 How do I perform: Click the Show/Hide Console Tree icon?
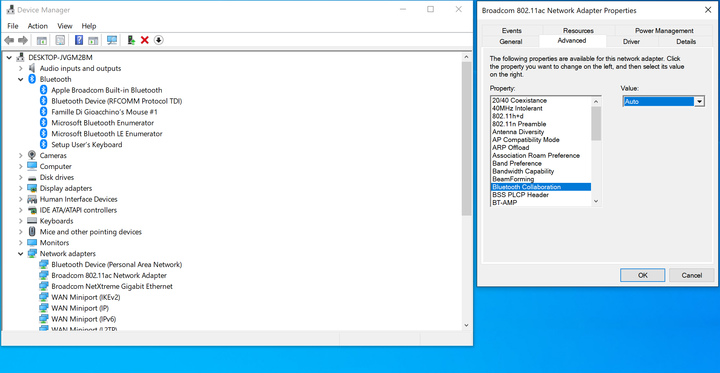click(x=41, y=40)
